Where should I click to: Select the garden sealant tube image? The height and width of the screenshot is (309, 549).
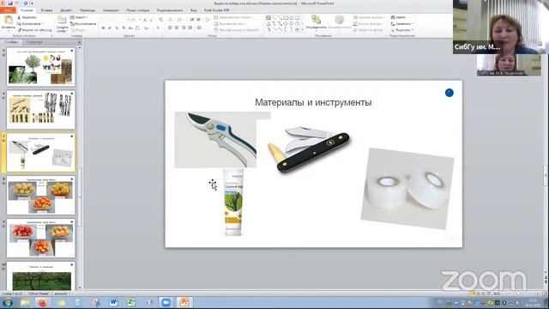[233, 202]
